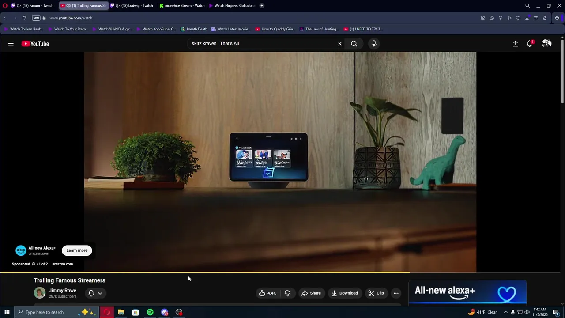Open Windows notification center
The width and height of the screenshot is (565, 318).
(x=556, y=312)
